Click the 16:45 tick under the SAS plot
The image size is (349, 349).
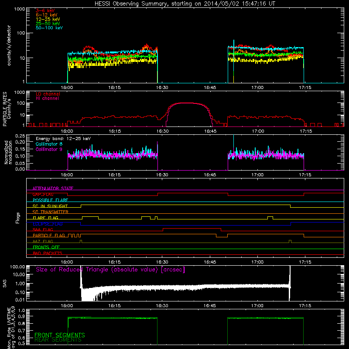[x=210, y=306]
